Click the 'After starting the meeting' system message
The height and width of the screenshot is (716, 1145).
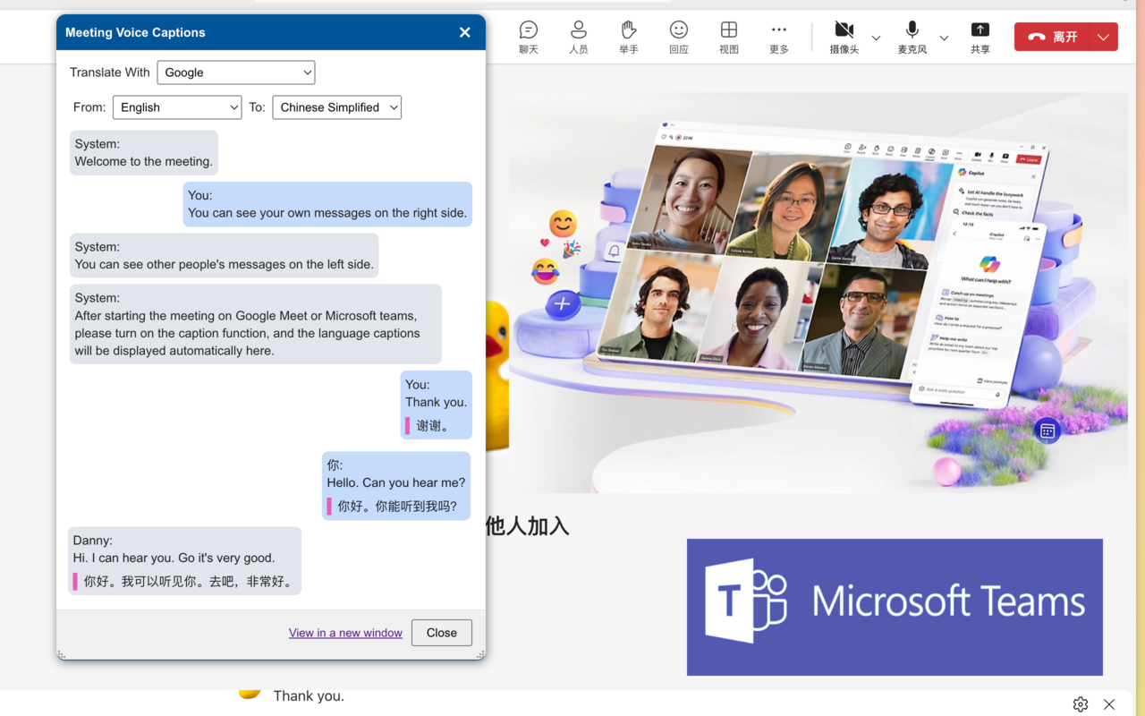(256, 324)
